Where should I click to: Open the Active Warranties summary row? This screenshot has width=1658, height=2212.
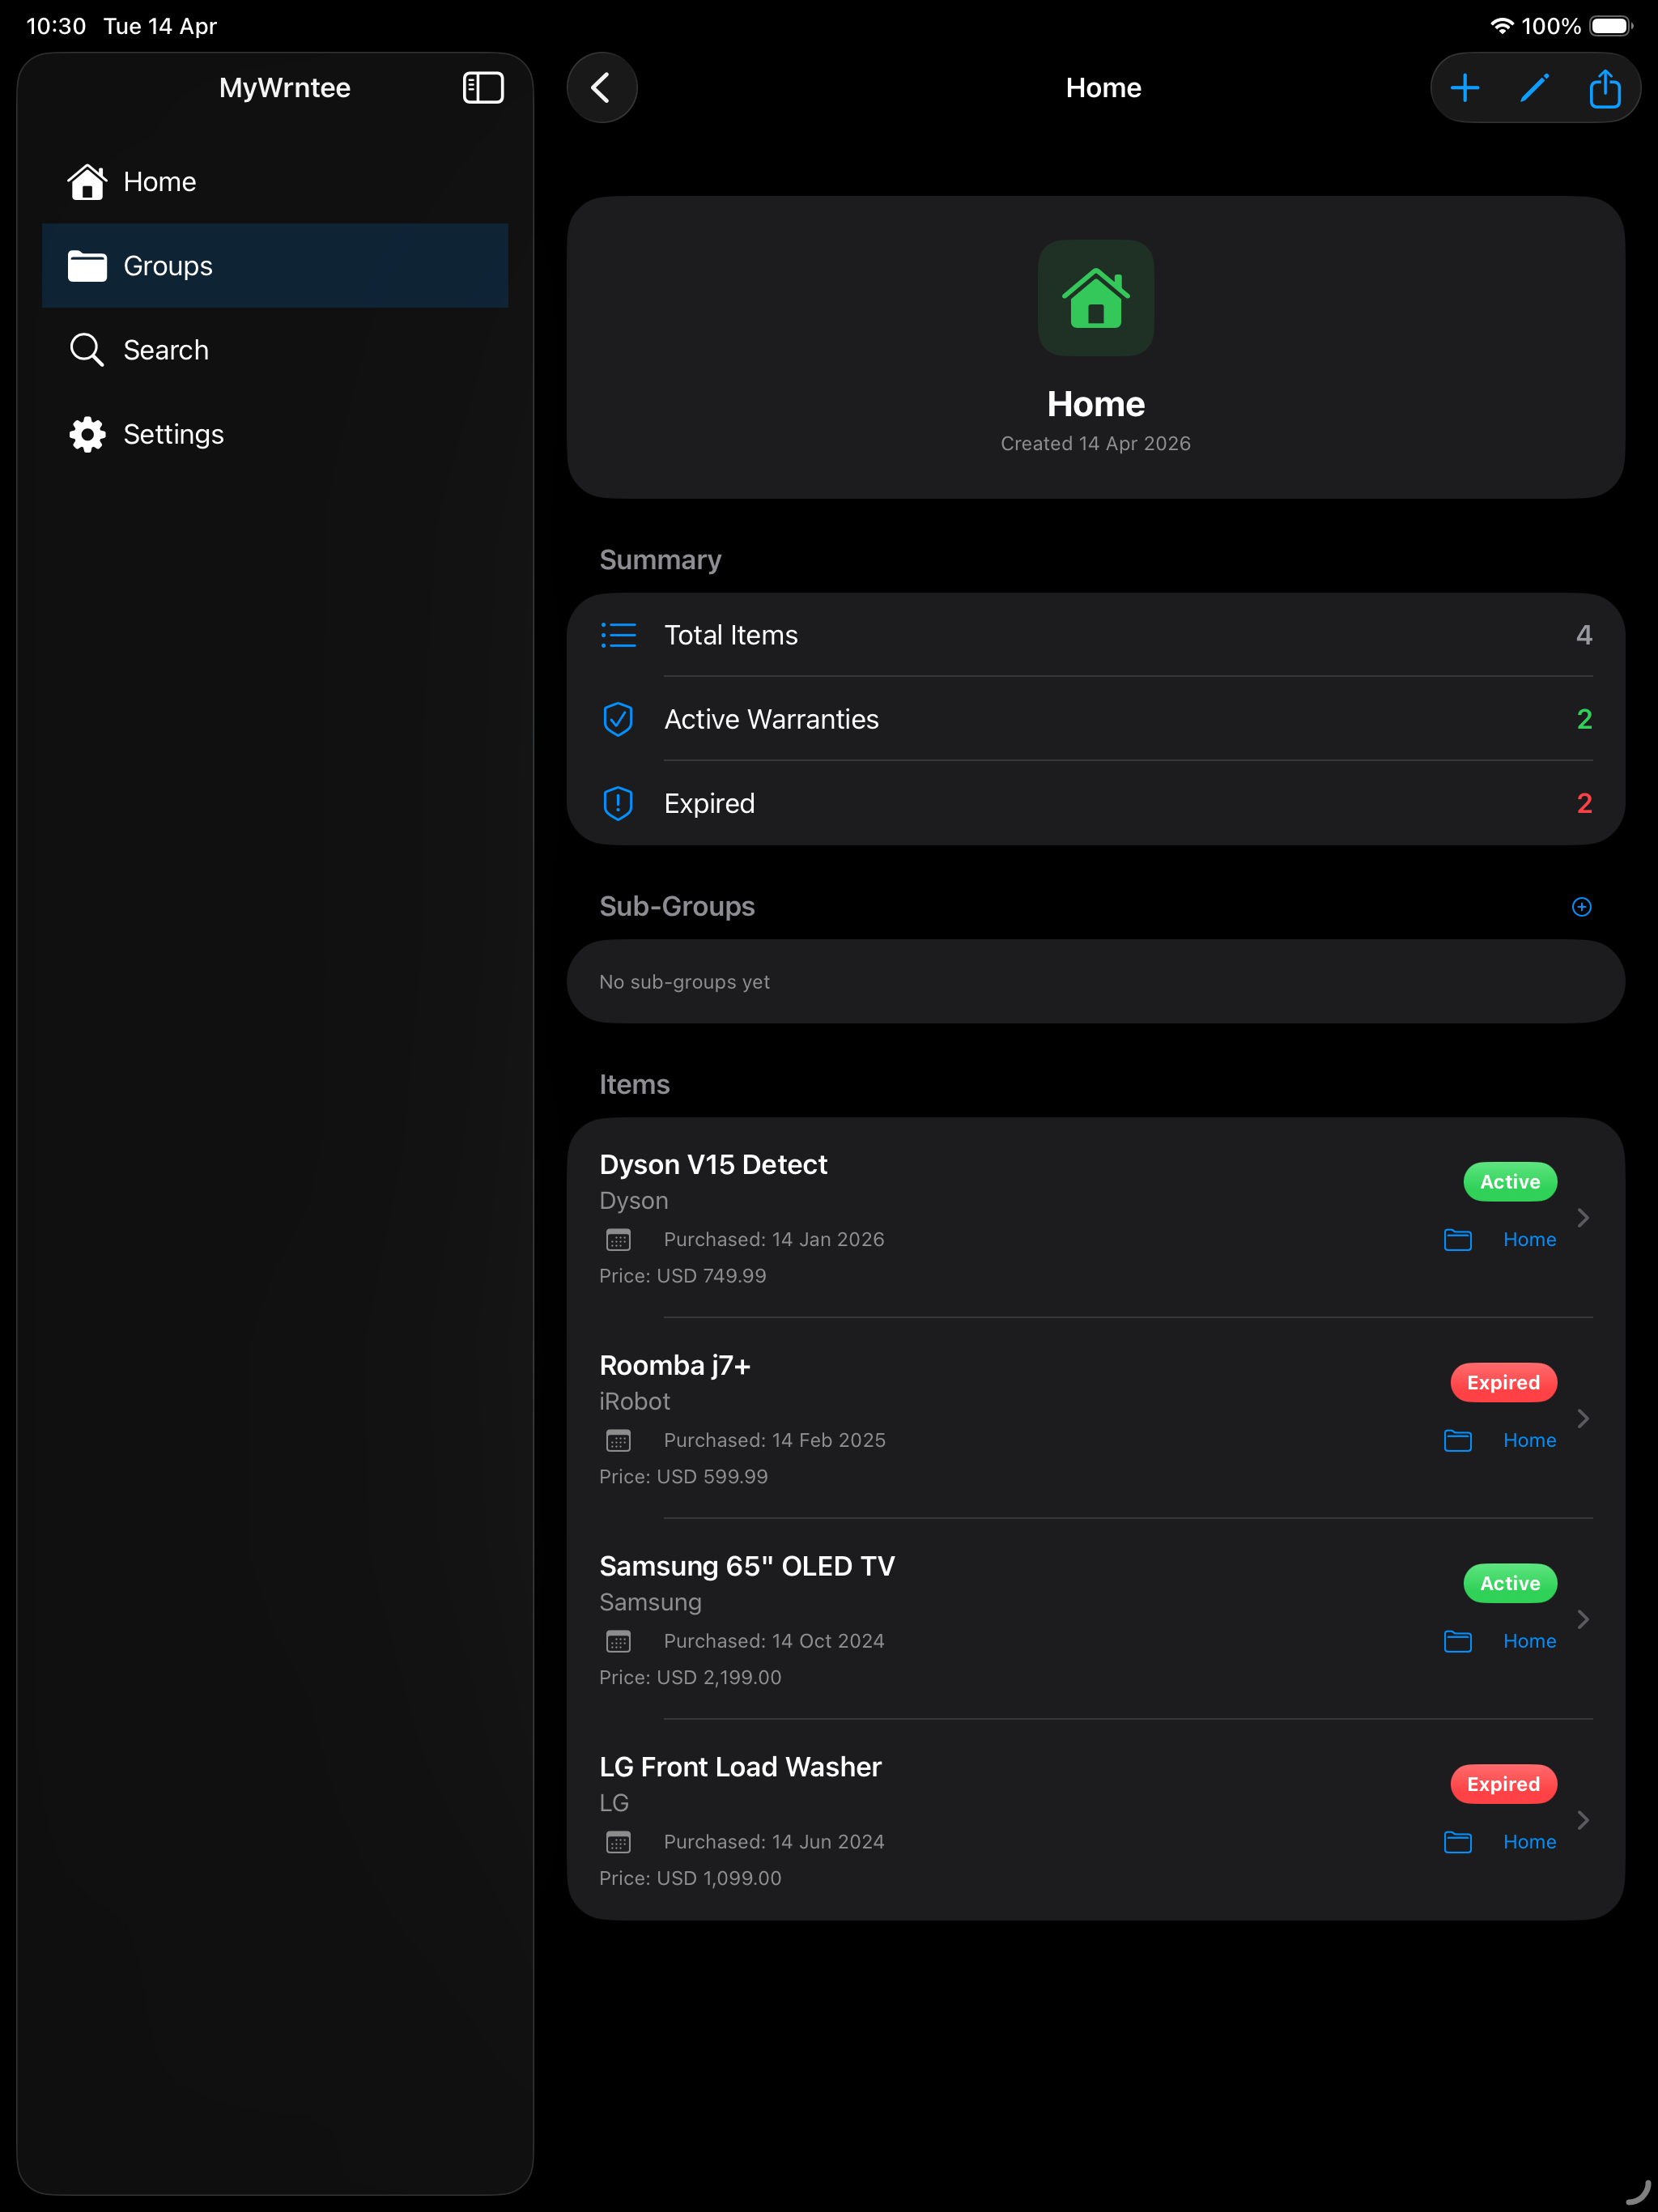point(1096,719)
